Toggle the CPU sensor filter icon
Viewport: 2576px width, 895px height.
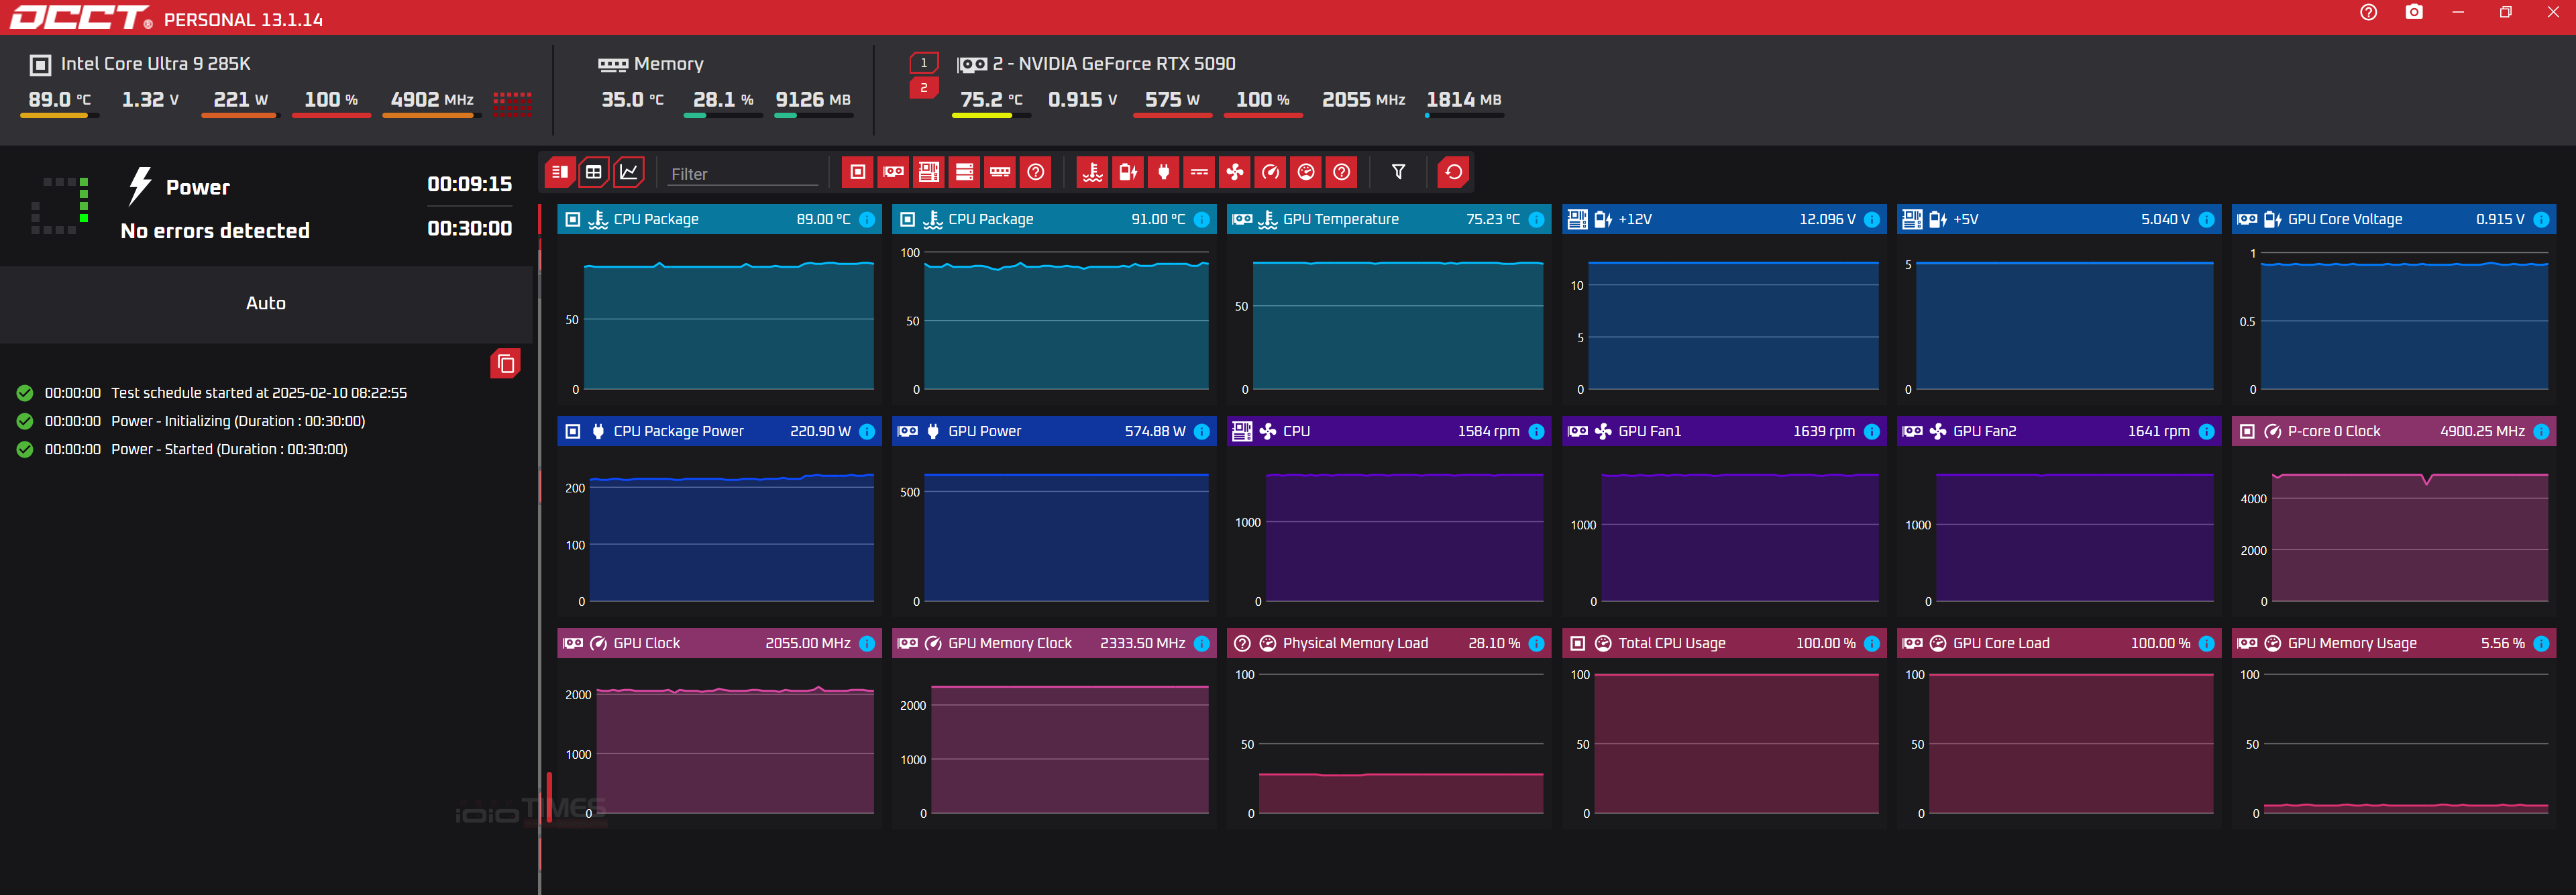[x=857, y=172]
